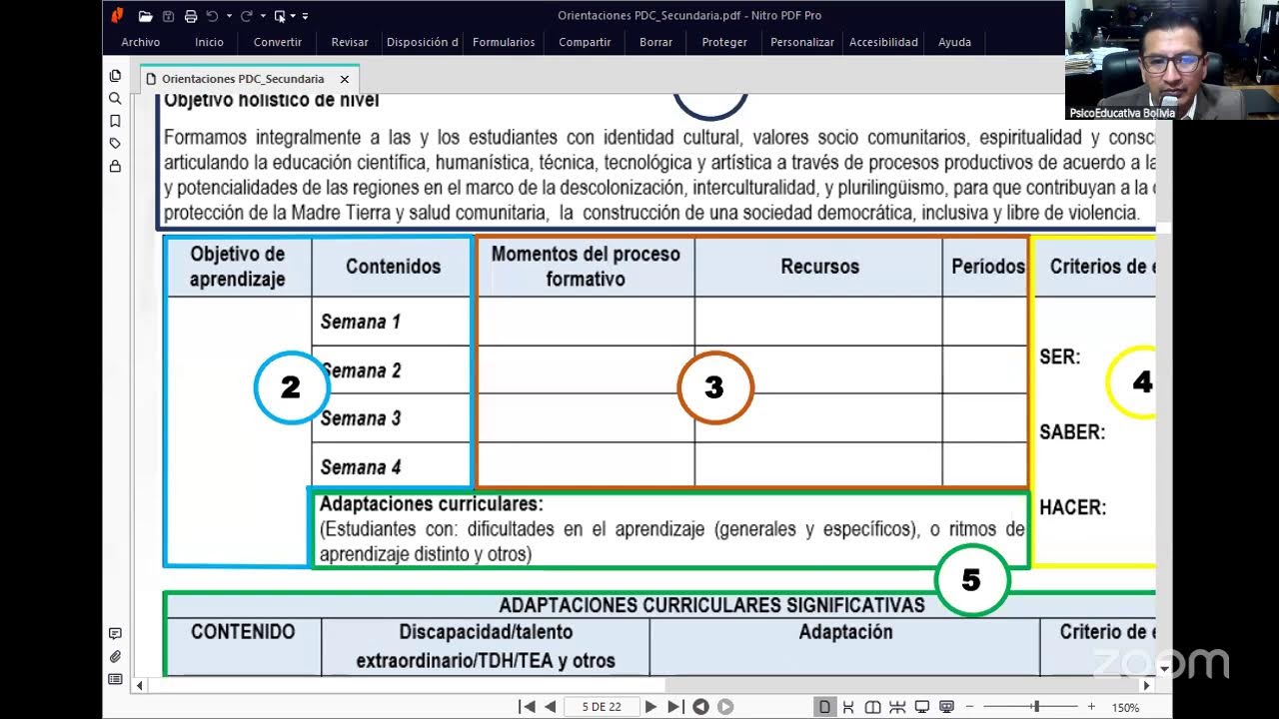Enable facing continuous page view
1279x719 pixels.
tap(896, 707)
